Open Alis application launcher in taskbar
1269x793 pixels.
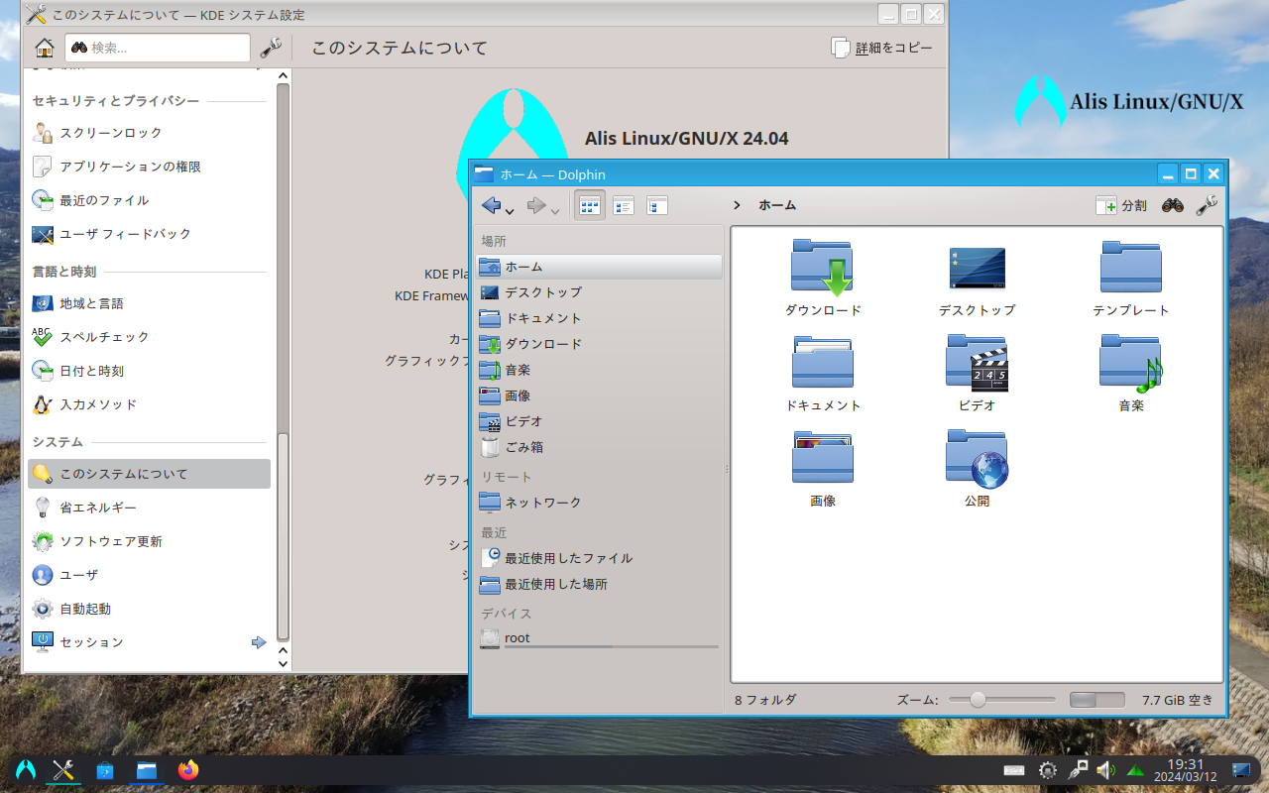[26, 769]
